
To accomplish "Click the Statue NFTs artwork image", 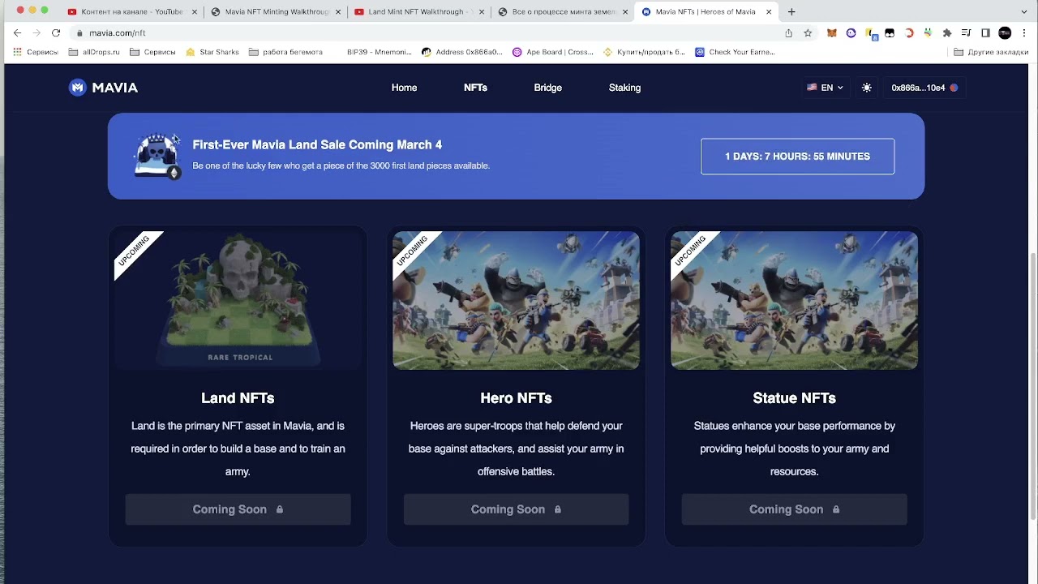I will coord(794,300).
